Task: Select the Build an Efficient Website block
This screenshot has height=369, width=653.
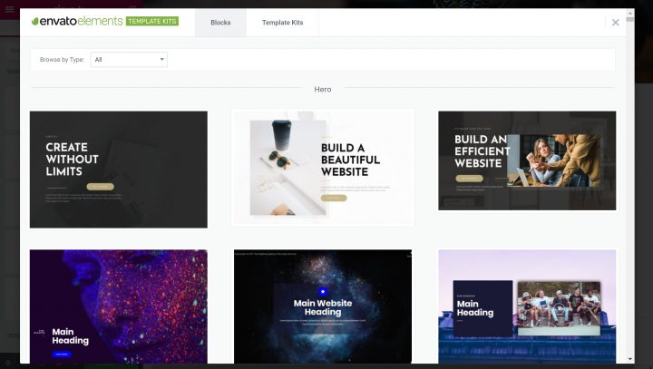Action: (x=527, y=160)
